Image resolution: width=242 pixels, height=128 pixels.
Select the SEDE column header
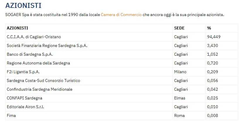click(x=189, y=28)
